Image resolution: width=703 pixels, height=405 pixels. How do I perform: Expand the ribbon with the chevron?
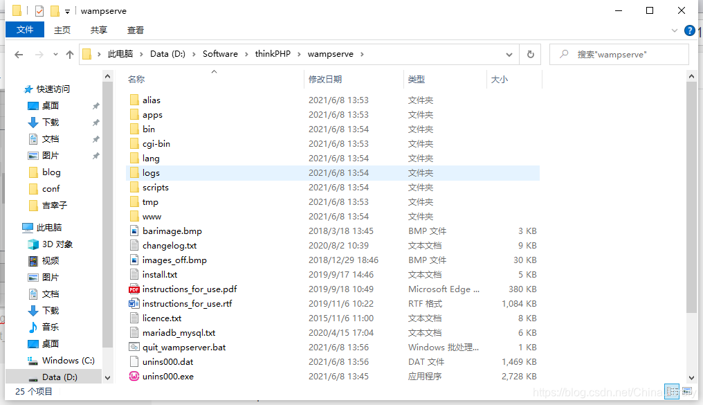click(675, 30)
